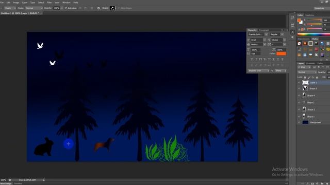Open the blend Mode dropdown in options bar
Screen dimensions: 330x185
pos(34,8)
